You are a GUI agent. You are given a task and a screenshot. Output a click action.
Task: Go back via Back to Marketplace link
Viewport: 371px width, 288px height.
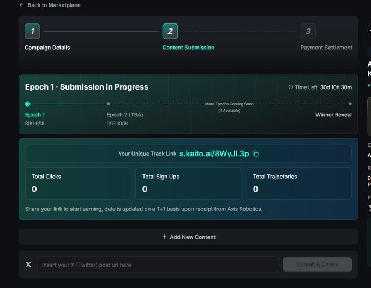pyautogui.click(x=54, y=5)
